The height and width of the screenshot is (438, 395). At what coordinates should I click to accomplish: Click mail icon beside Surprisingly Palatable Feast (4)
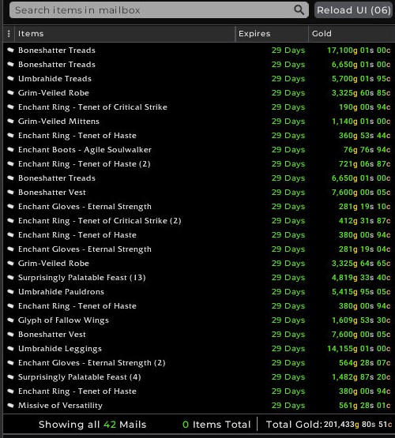[10, 376]
